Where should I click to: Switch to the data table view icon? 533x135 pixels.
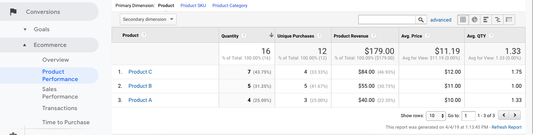click(x=463, y=20)
